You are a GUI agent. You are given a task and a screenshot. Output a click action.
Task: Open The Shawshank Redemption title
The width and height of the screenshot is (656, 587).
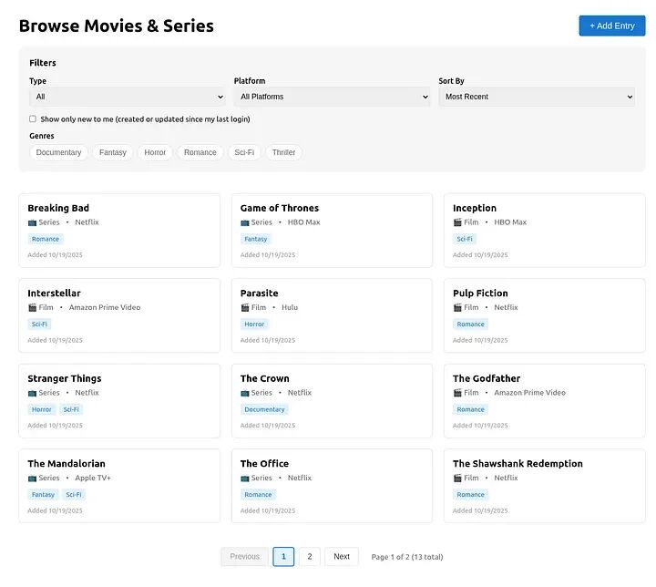click(x=518, y=463)
